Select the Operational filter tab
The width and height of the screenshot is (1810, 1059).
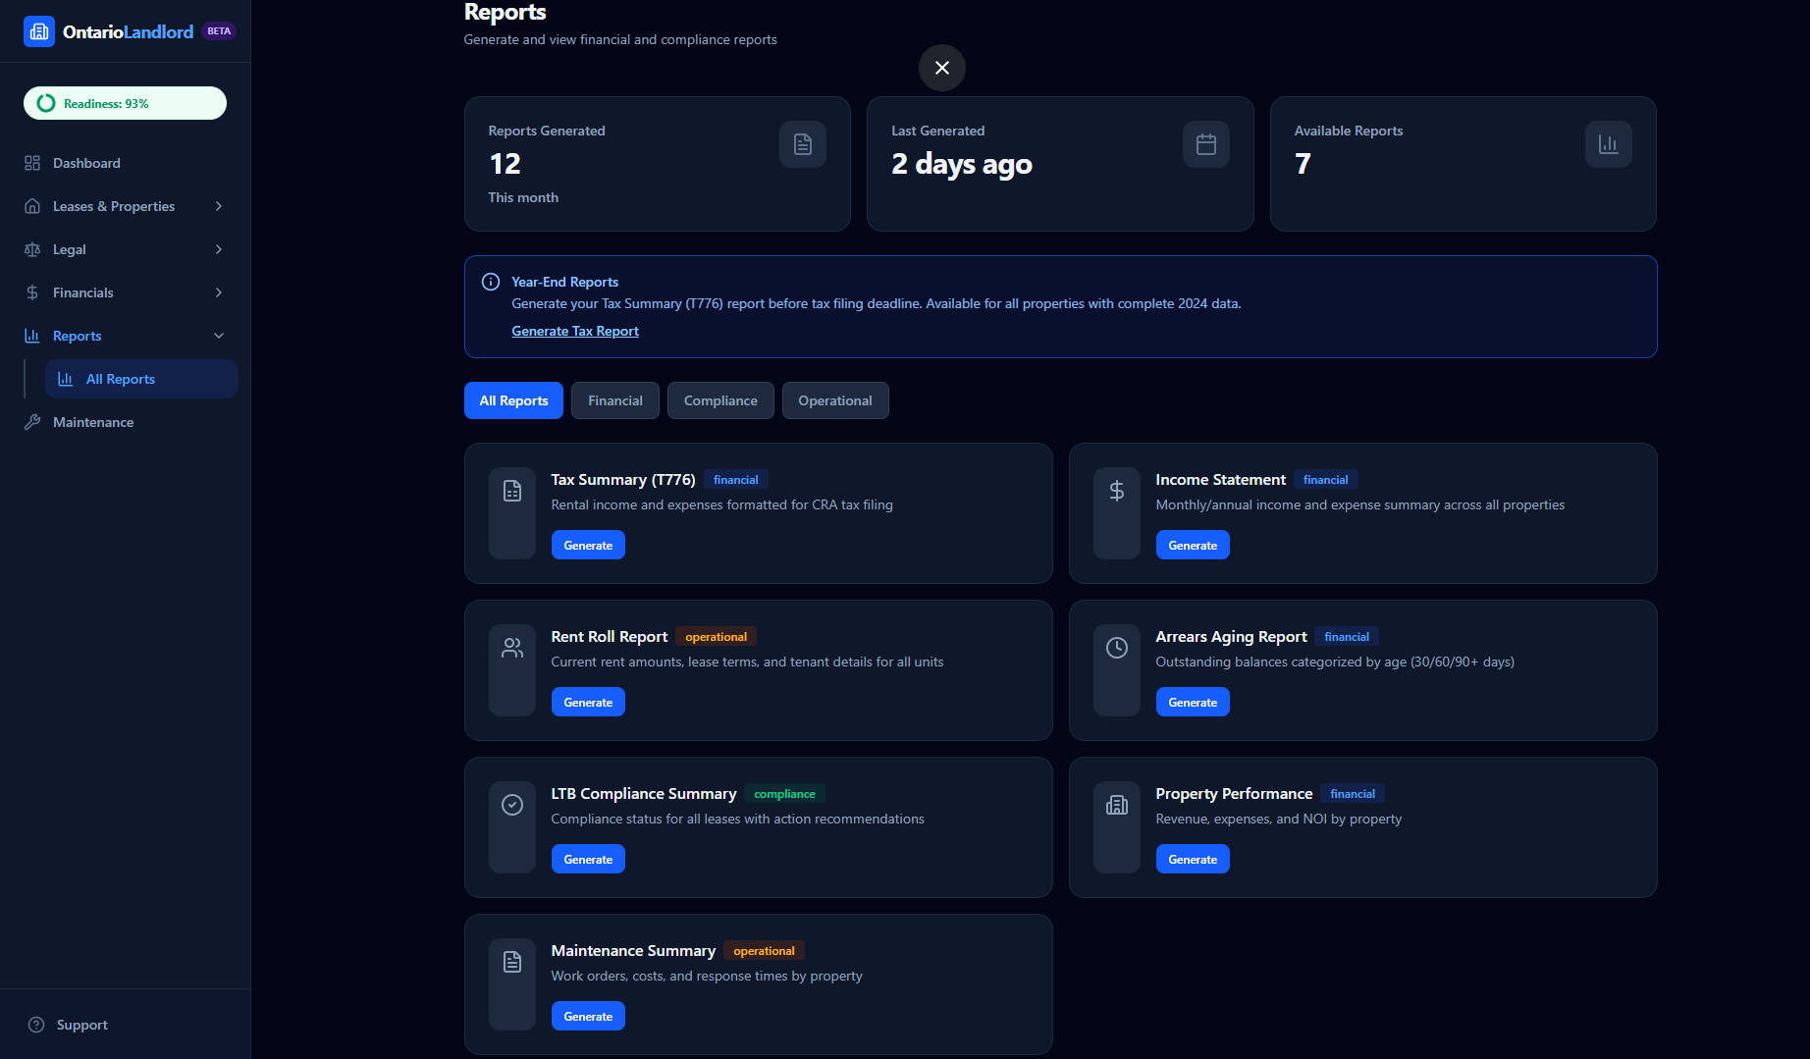835,400
